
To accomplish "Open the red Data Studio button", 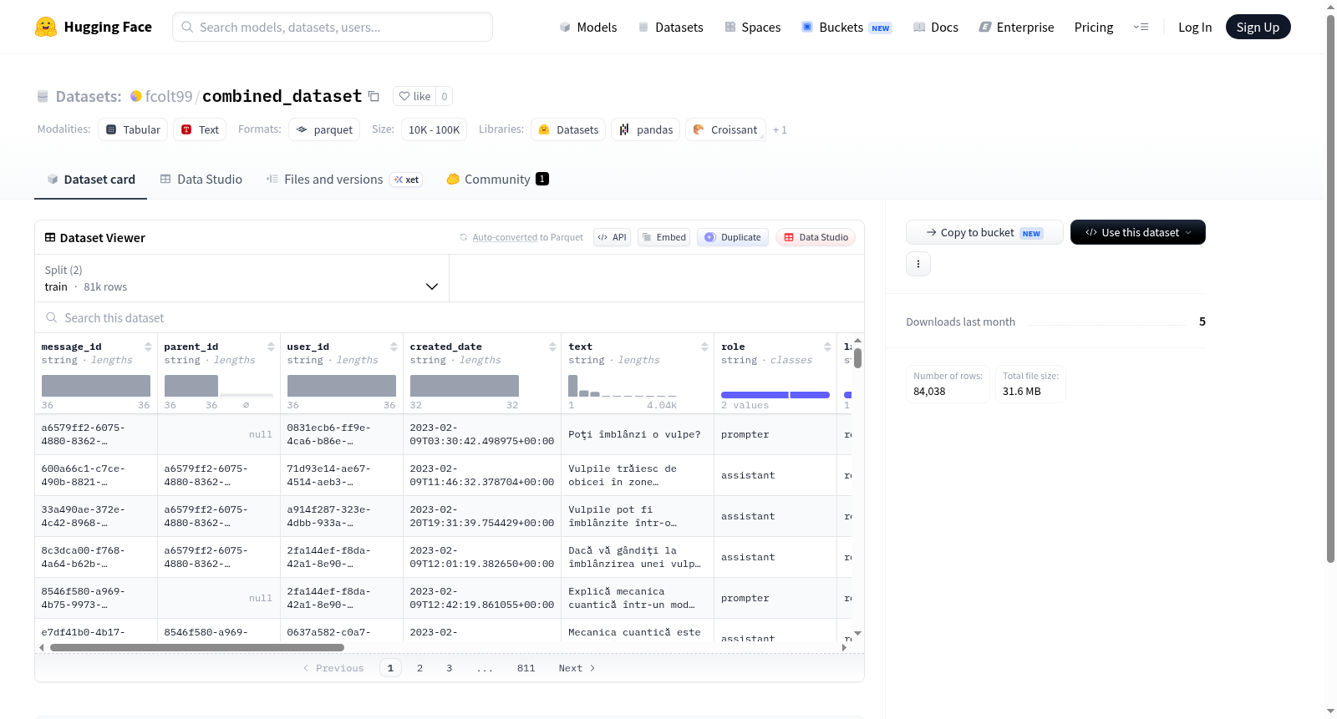I will click(x=816, y=237).
